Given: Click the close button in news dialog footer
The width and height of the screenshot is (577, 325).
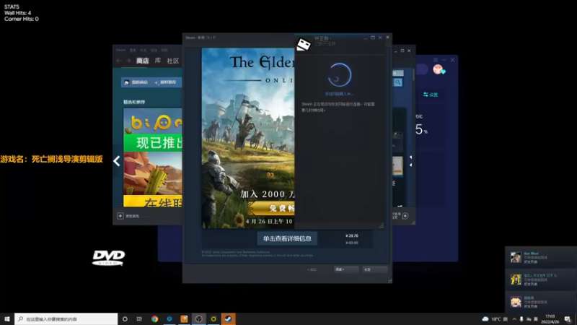Looking at the screenshot, I should pos(374,269).
